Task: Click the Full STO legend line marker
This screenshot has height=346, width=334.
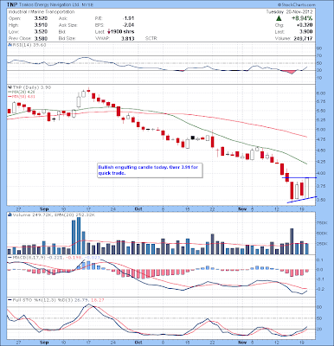Action: pos(10,300)
